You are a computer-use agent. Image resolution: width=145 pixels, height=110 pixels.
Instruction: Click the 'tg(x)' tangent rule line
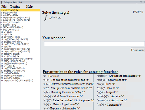pyautogui.click(x=108, y=92)
